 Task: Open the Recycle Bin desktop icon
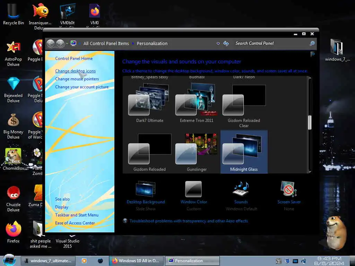point(14,14)
